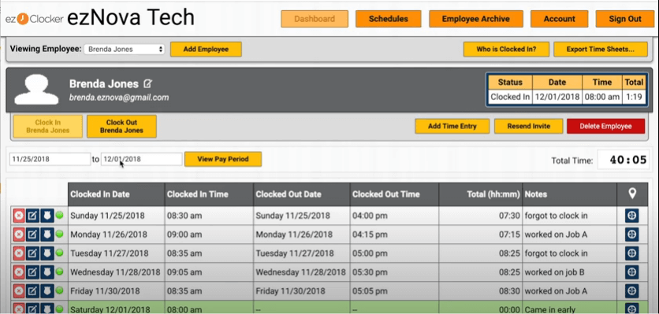Delete the Monday 11/26/2018 time entry
Image resolution: width=659 pixels, height=314 pixels.
[x=18, y=235]
